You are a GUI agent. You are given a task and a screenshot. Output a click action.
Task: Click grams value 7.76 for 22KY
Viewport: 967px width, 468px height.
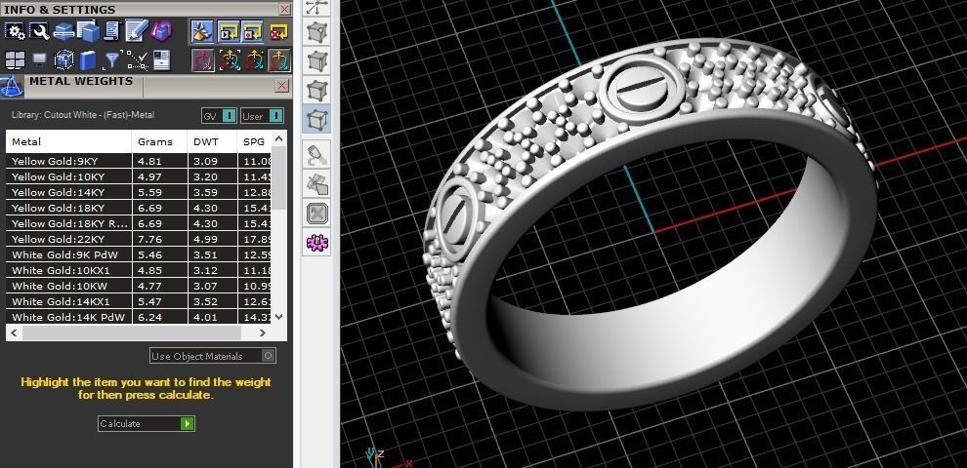[x=149, y=239]
